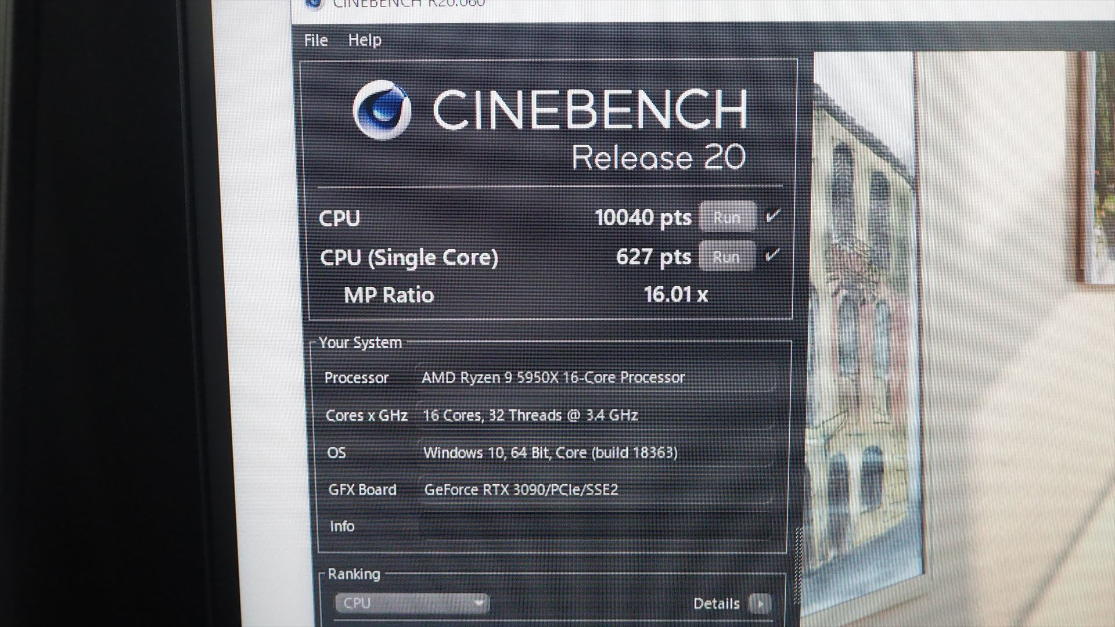The image size is (1115, 627).
Task: Click the Release 20 branding text
Action: 659,158
